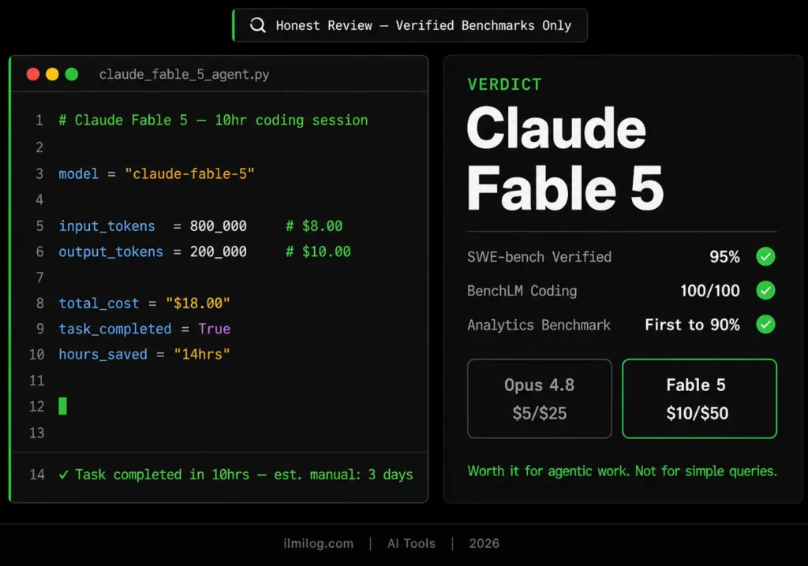808x566 pixels.
Task: Click the green check next to Analytics Benchmark
Action: [765, 325]
